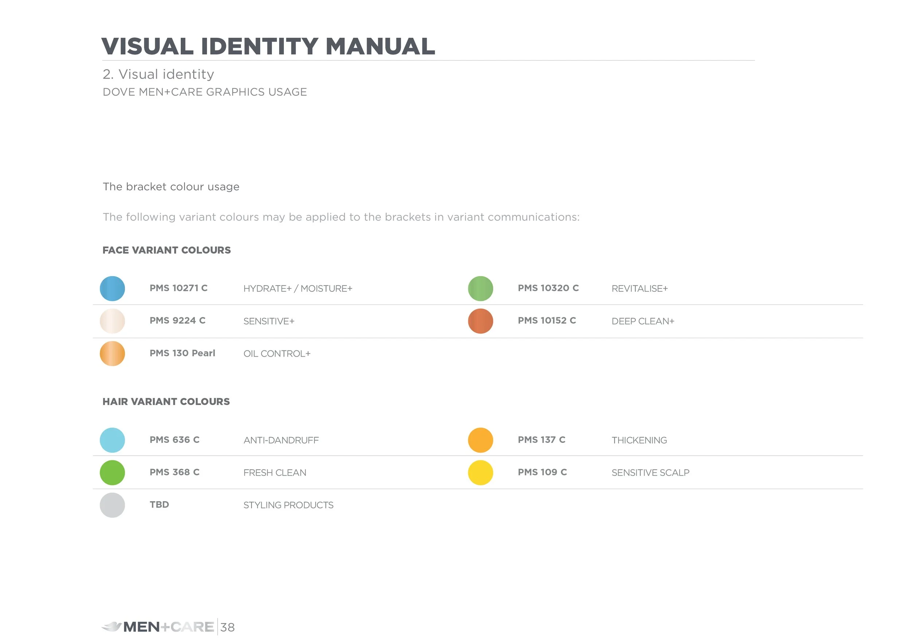
Task: Click the VISUAL IDENTITY MANUAL heading
Action: click(268, 46)
